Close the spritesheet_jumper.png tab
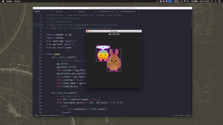 (x=139, y=11)
